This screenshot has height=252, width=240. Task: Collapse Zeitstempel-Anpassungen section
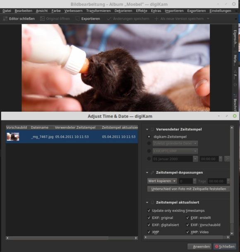pyautogui.click(x=147, y=173)
